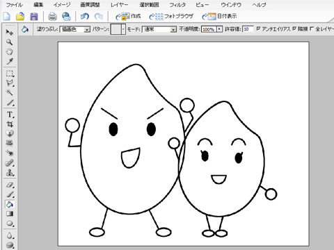The height and width of the screenshot is (250, 334).
Task: Select the Move tool
Action: [x=9, y=32]
